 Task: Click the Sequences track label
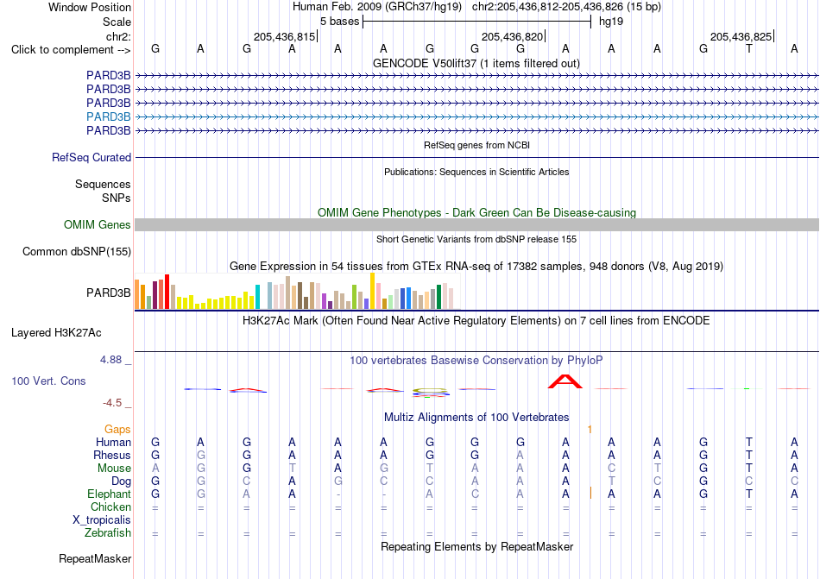pyautogui.click(x=103, y=184)
